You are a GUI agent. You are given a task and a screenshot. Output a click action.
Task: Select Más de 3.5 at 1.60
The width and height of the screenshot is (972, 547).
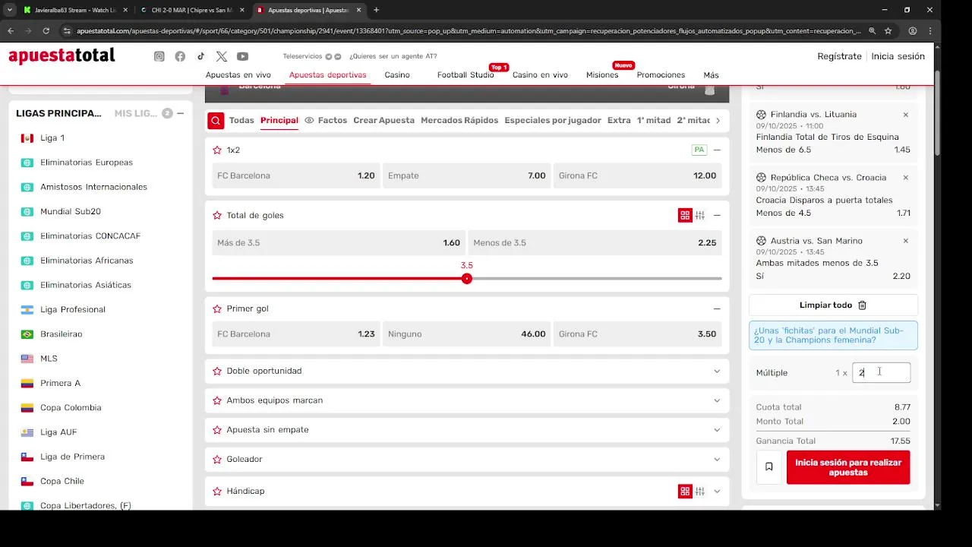pyautogui.click(x=339, y=243)
